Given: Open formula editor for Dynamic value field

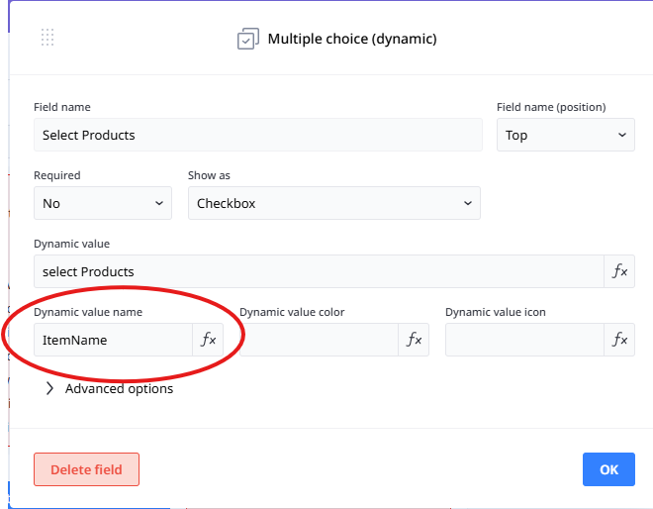Looking at the screenshot, I should 619,271.
